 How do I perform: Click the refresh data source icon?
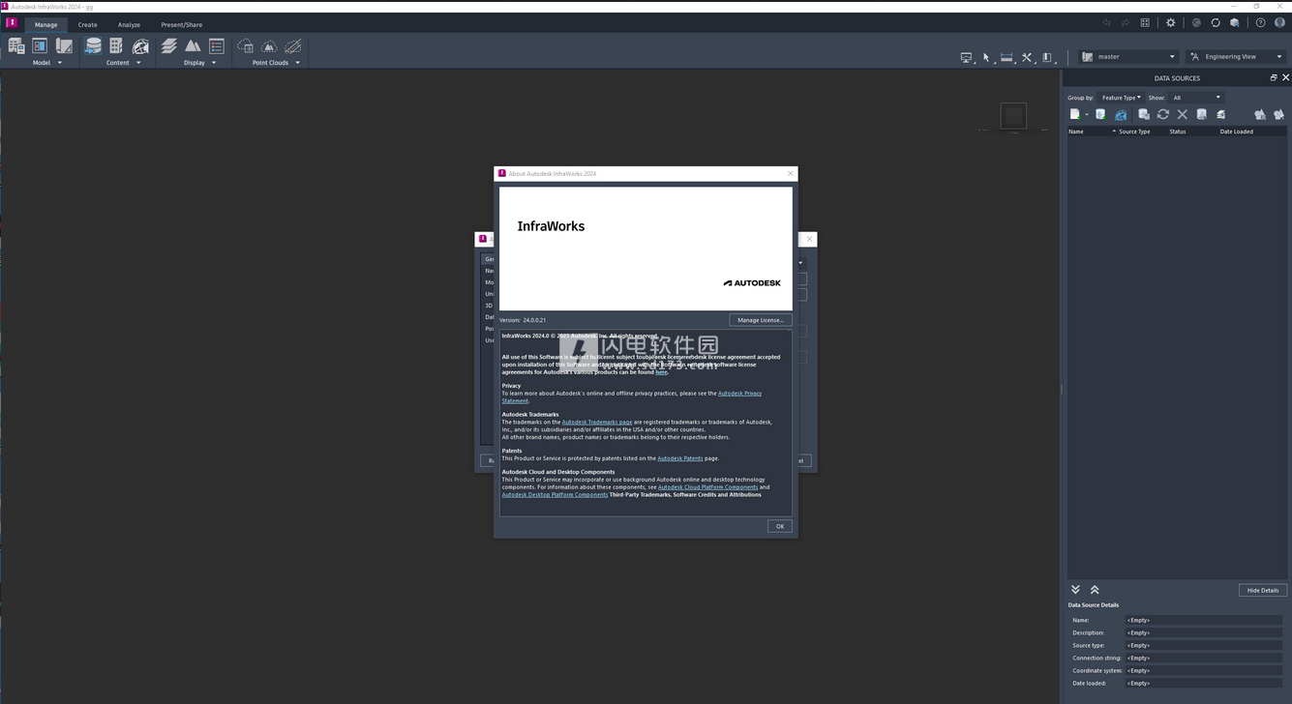pyautogui.click(x=1163, y=114)
